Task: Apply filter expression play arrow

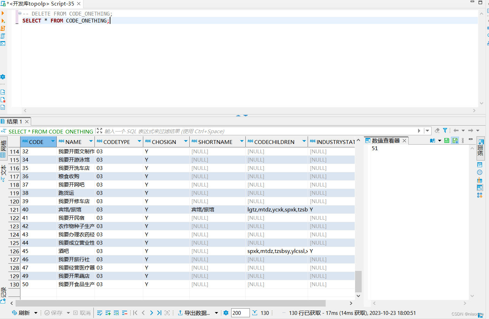Action: [x=419, y=131]
